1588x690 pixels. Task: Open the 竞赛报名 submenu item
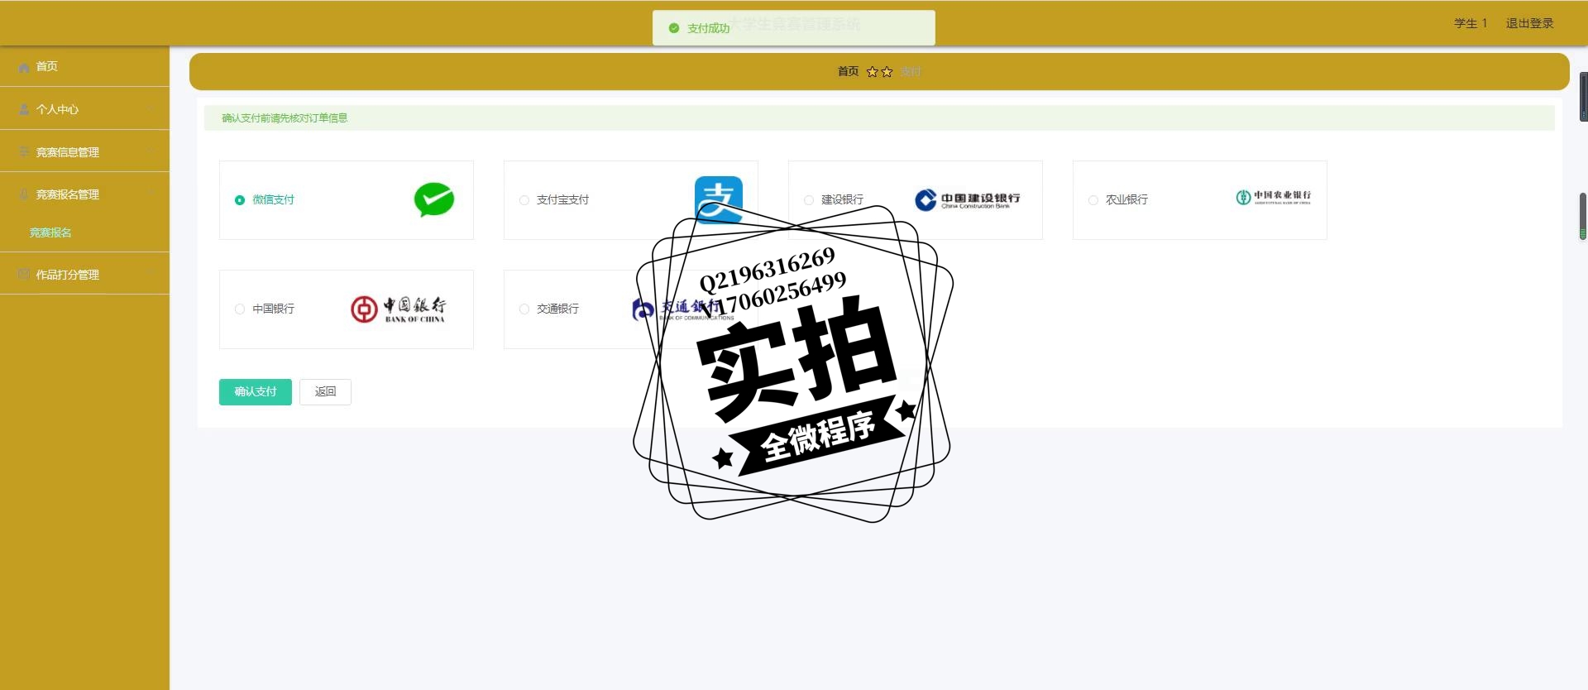click(84, 232)
